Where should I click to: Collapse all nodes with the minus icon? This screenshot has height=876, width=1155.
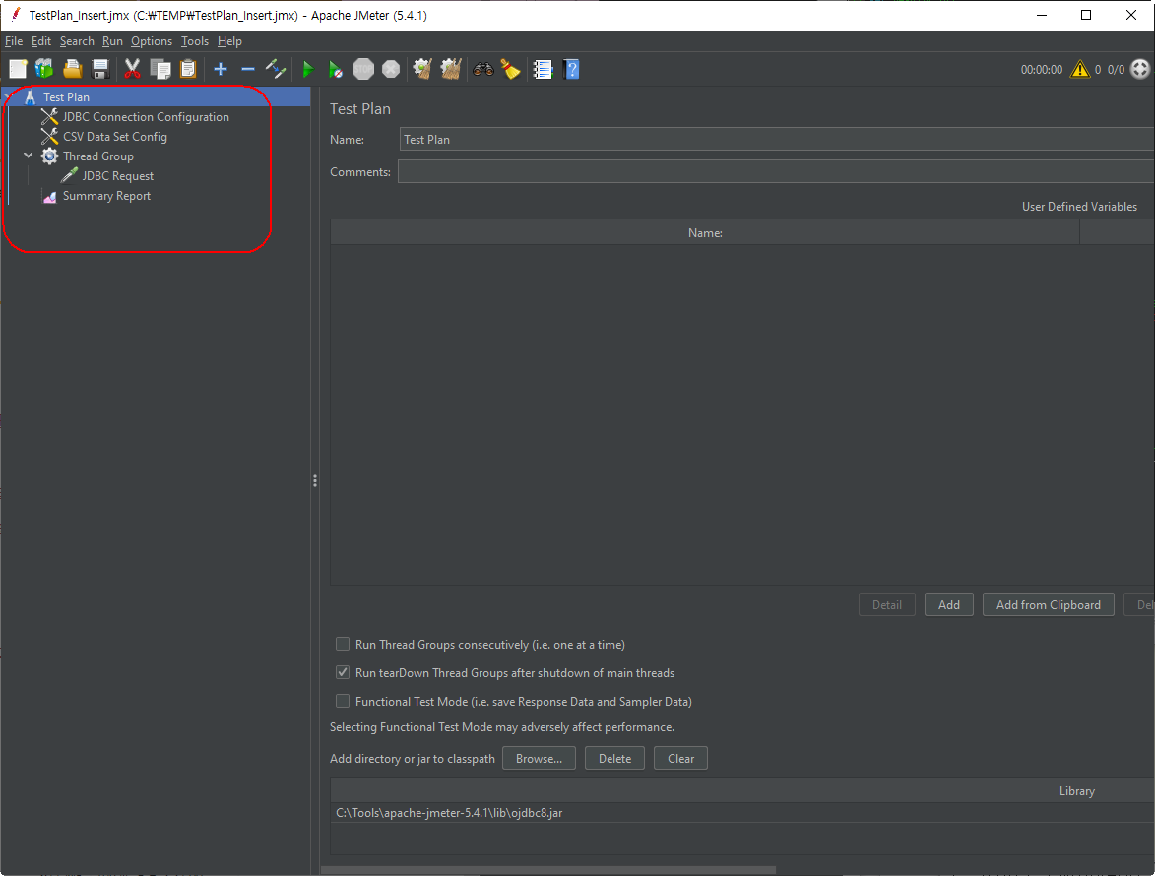[248, 69]
